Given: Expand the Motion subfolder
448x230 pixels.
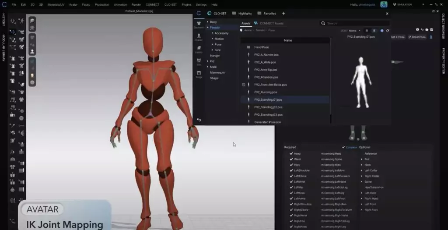Looking at the screenshot, I should [212, 39].
